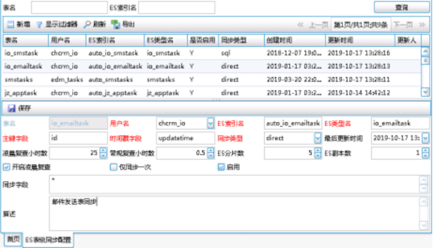
Task: Open the 同步类型 direct dropdown
Action: tap(318, 138)
